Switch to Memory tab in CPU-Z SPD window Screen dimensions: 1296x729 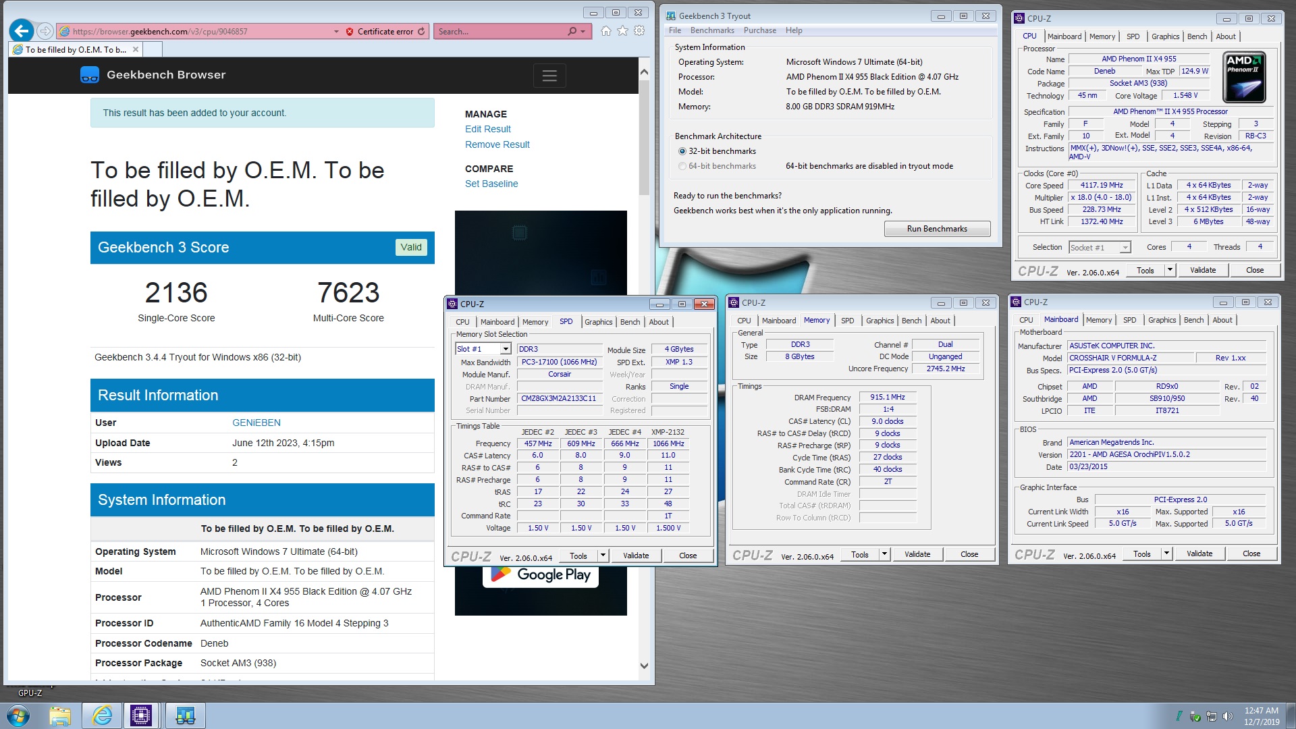click(535, 322)
